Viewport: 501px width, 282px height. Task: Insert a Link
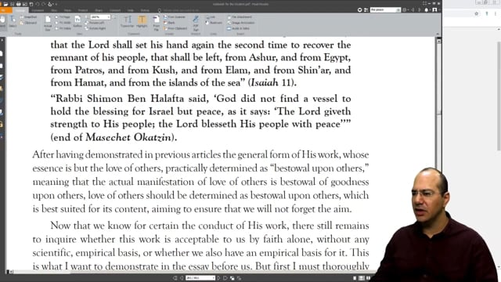coord(211,17)
